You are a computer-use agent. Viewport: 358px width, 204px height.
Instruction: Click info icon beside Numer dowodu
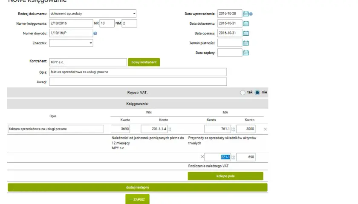point(95,34)
